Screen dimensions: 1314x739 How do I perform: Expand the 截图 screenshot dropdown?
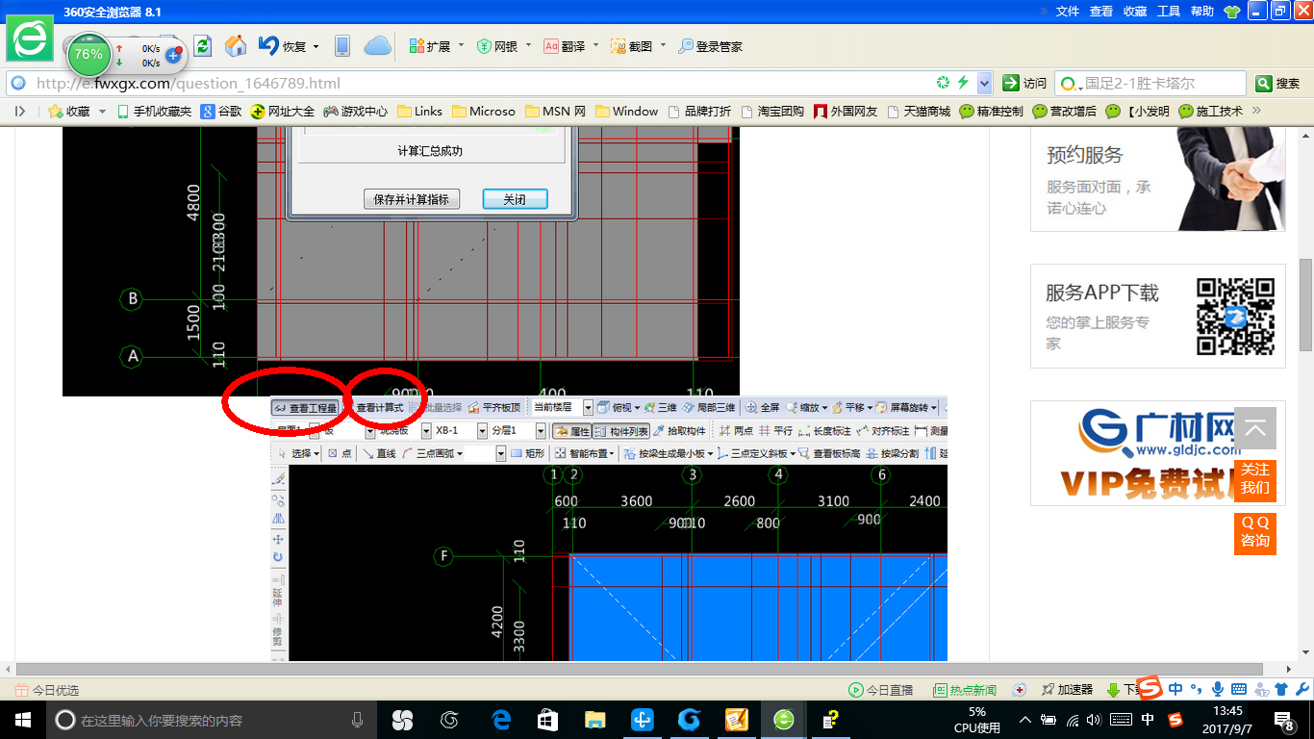coord(663,46)
